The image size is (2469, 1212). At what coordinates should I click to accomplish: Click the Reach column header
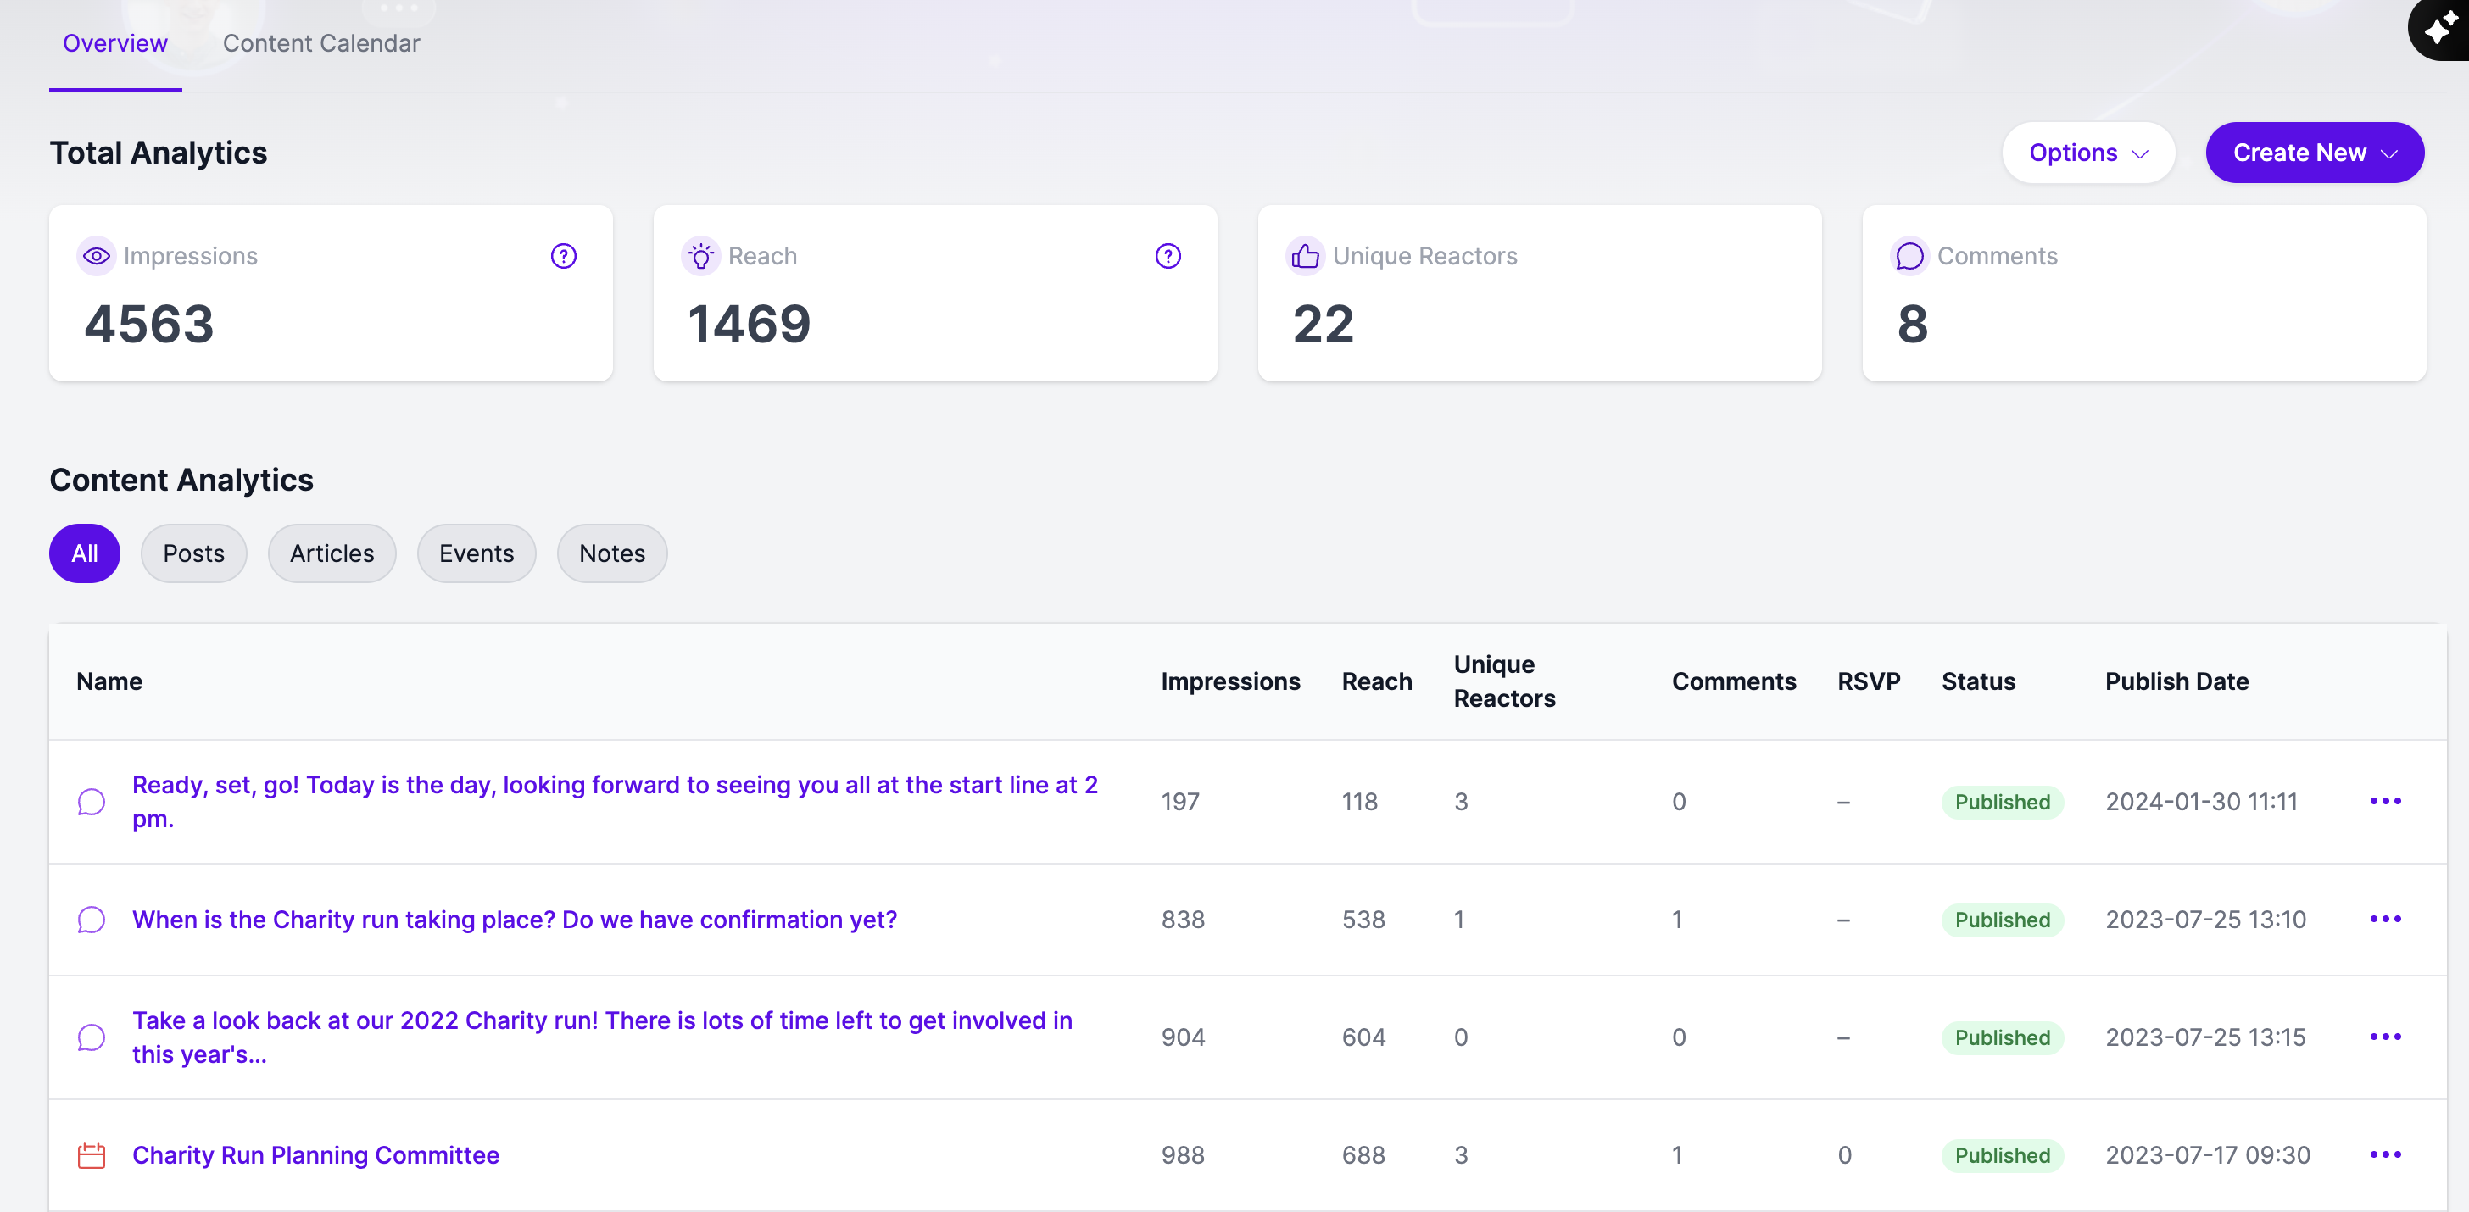pos(1376,681)
